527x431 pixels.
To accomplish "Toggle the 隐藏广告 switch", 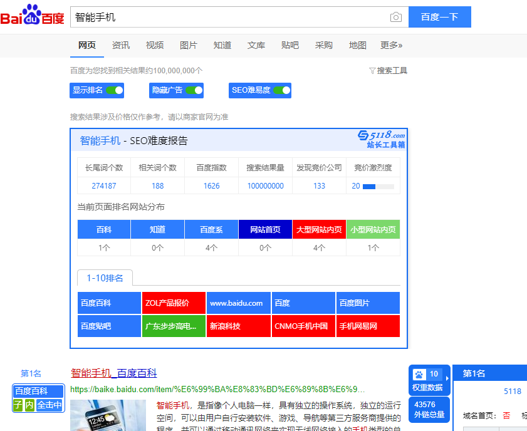I will [194, 90].
